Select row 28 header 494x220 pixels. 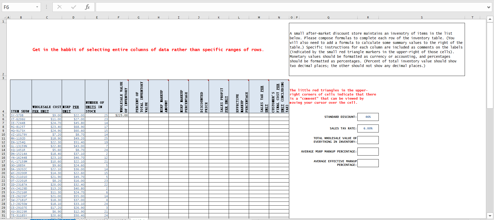coord(3,204)
